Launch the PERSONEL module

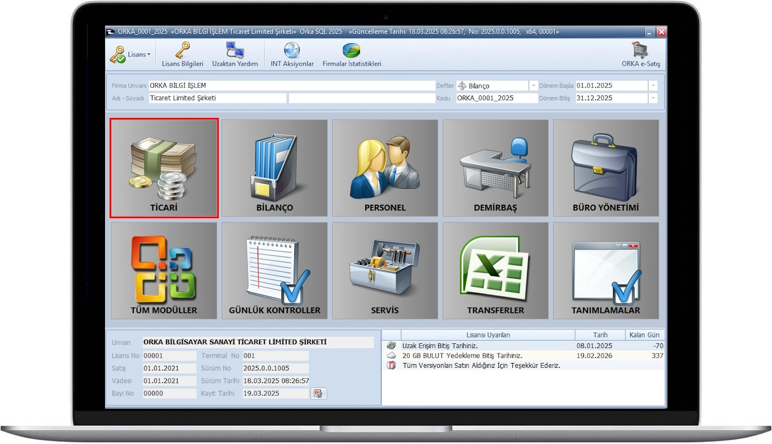385,168
